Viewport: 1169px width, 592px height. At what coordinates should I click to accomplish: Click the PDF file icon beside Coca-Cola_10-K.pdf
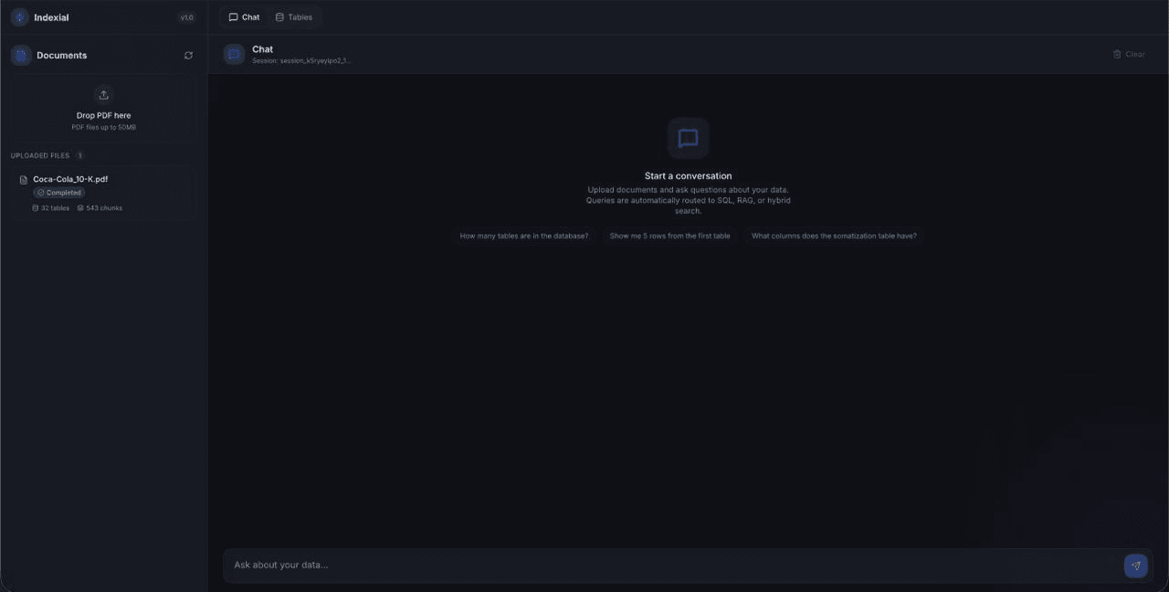pos(24,180)
